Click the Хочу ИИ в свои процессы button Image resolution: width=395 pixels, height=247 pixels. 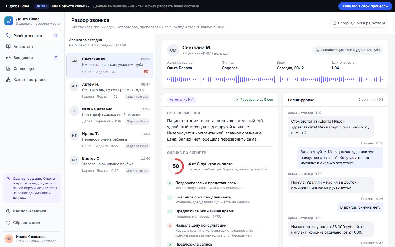click(x=365, y=6)
